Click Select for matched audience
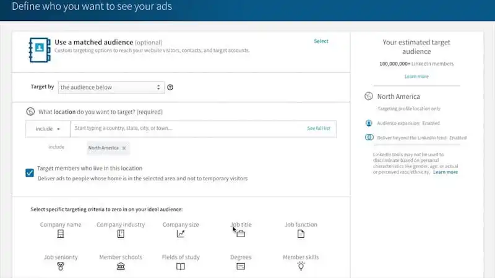495x278 pixels. click(321, 41)
